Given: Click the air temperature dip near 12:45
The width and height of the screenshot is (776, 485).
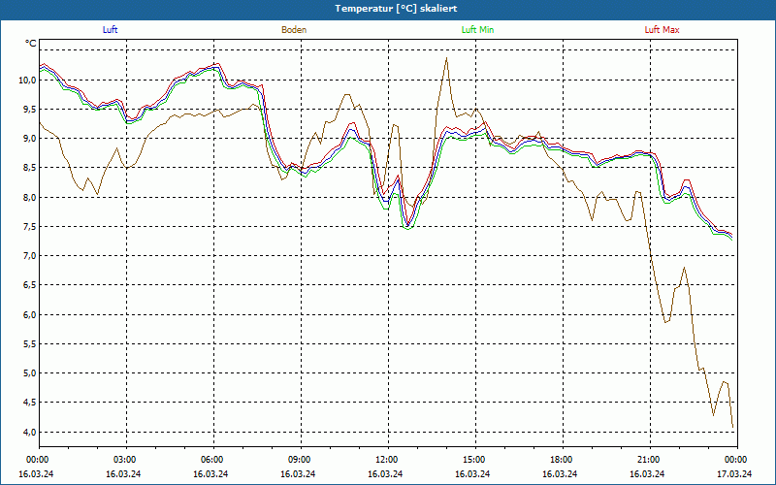Looking at the screenshot, I should tap(407, 227).
